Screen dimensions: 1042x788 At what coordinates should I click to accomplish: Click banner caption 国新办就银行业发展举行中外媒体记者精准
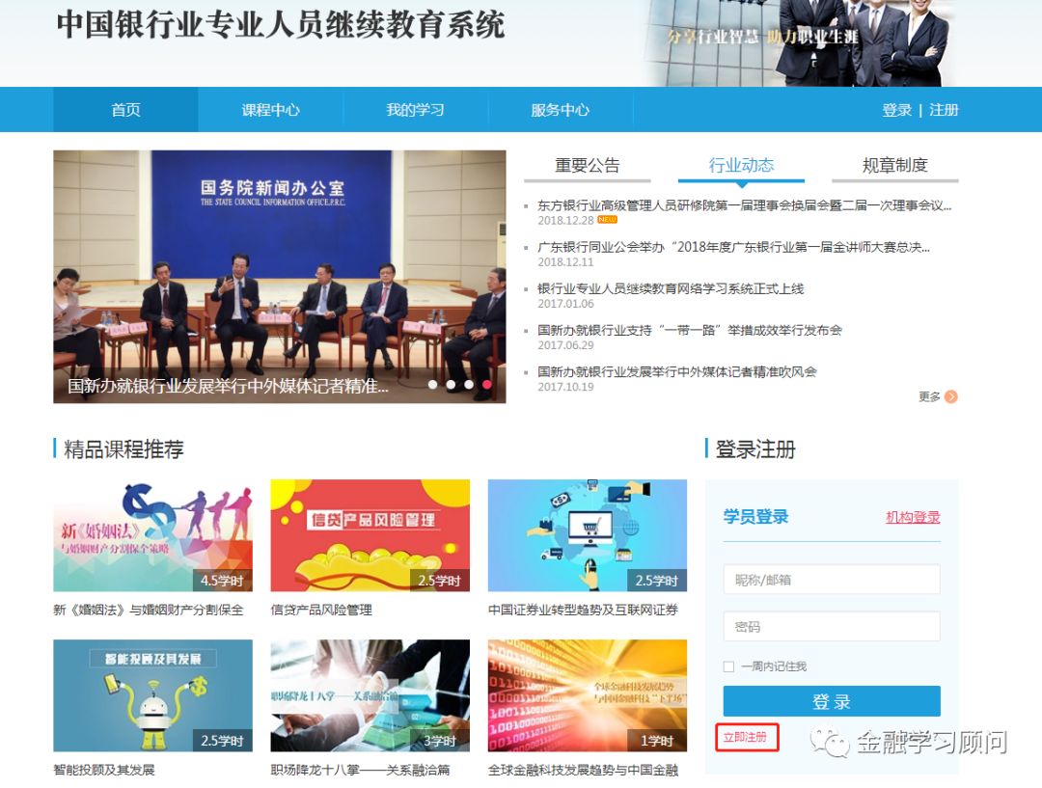228,386
